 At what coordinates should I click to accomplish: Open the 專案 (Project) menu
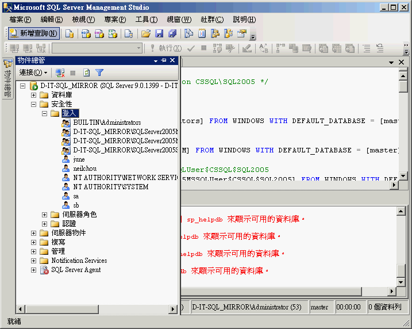(x=115, y=20)
